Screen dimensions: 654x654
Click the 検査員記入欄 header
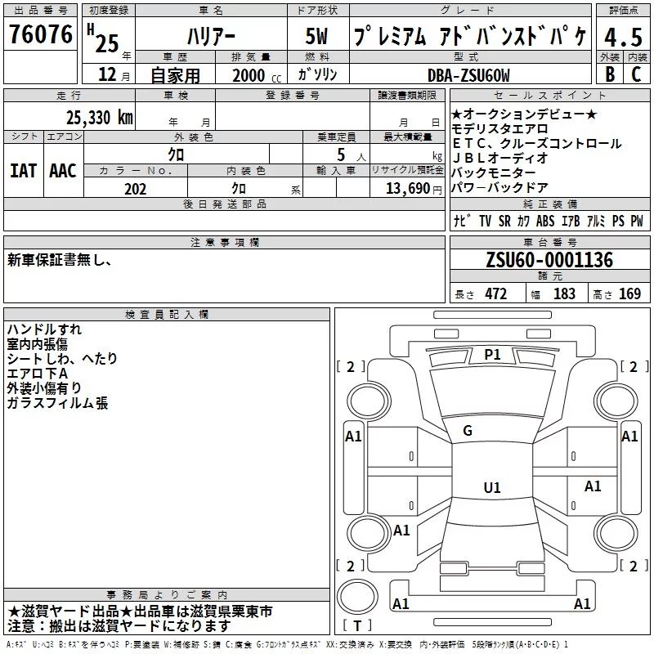(167, 315)
